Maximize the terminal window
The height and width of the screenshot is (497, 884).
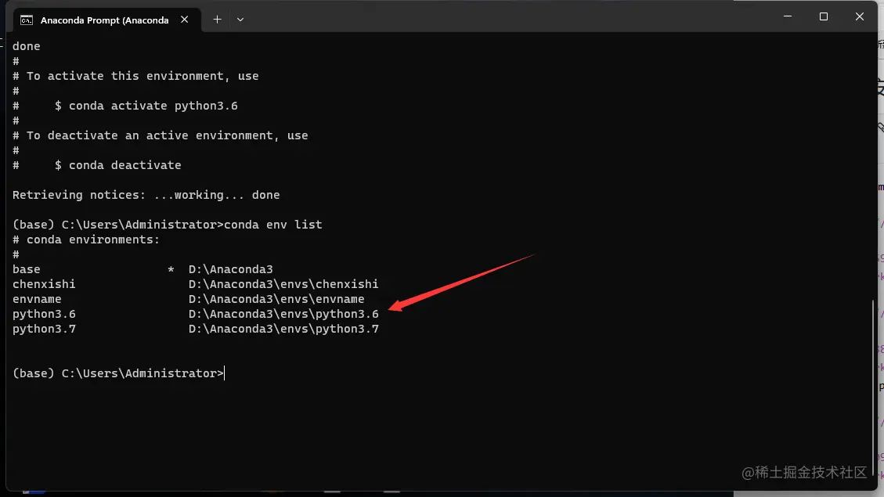(824, 16)
